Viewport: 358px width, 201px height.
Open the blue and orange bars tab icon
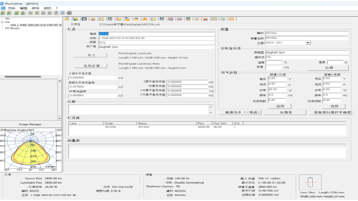click(128, 19)
